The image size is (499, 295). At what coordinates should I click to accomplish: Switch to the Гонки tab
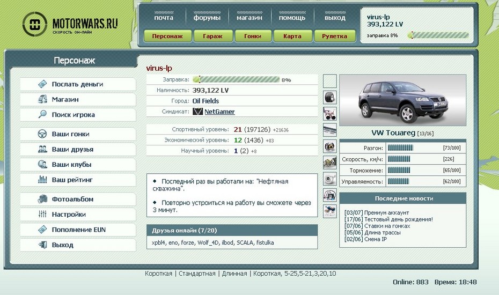253,36
